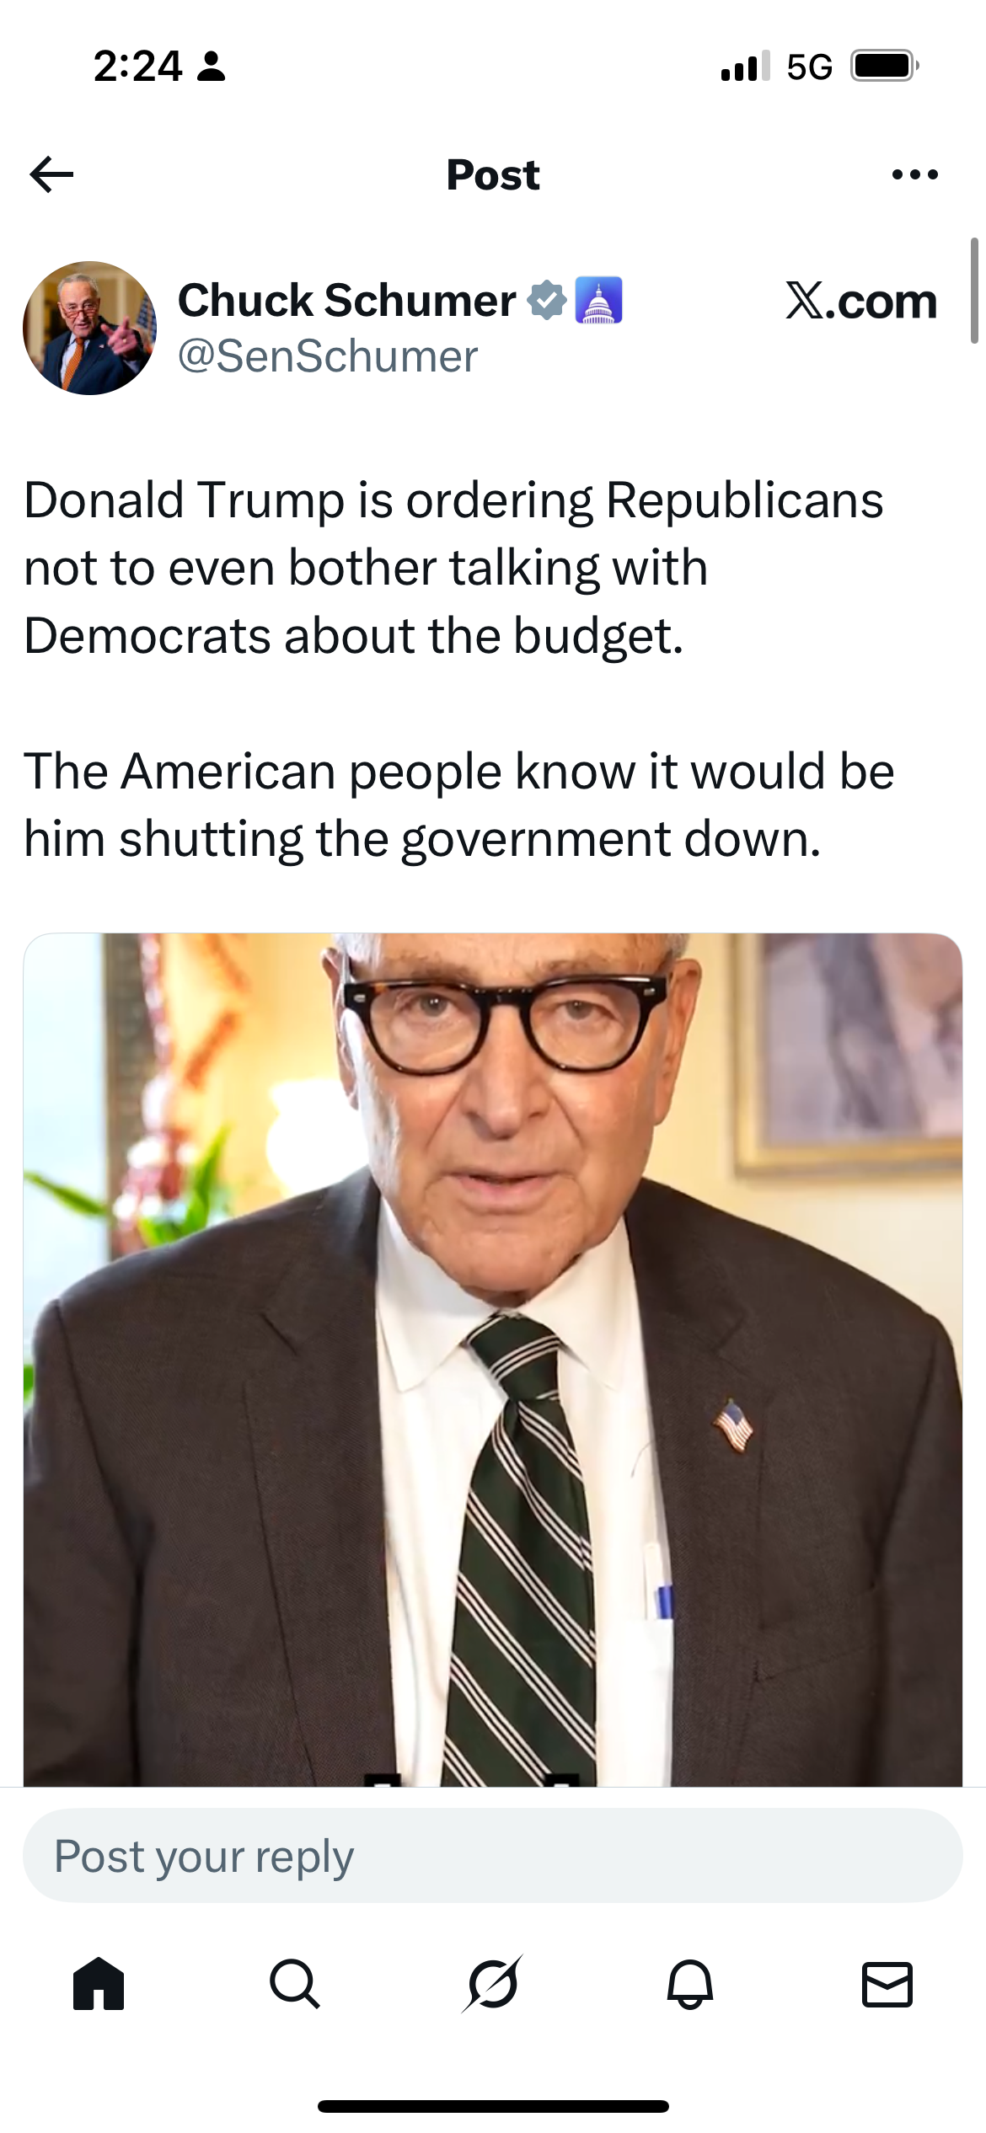986x2133 pixels.
Task: Tap the blue verified checkmark badge
Action: click(547, 300)
